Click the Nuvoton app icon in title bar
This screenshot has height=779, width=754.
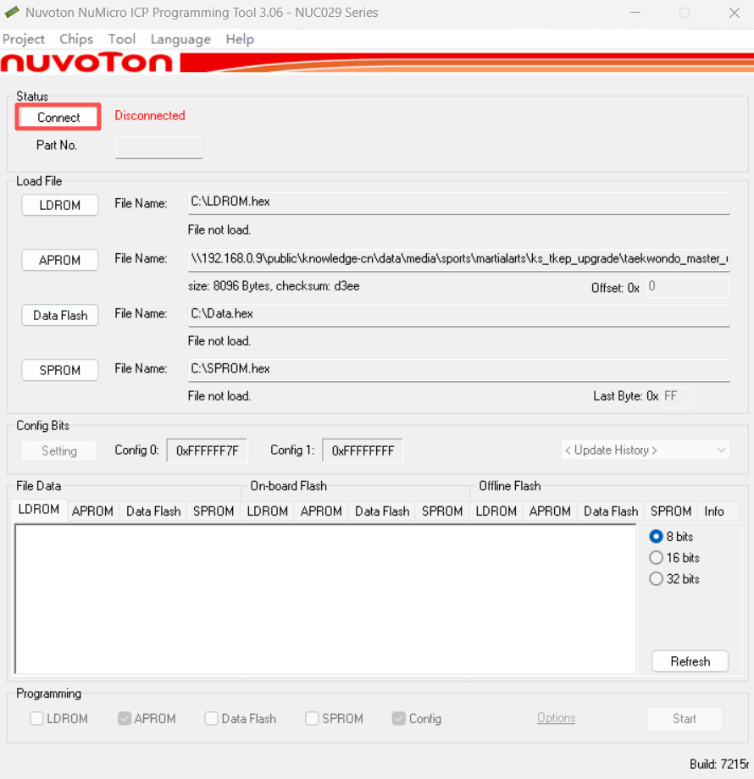pos(12,13)
